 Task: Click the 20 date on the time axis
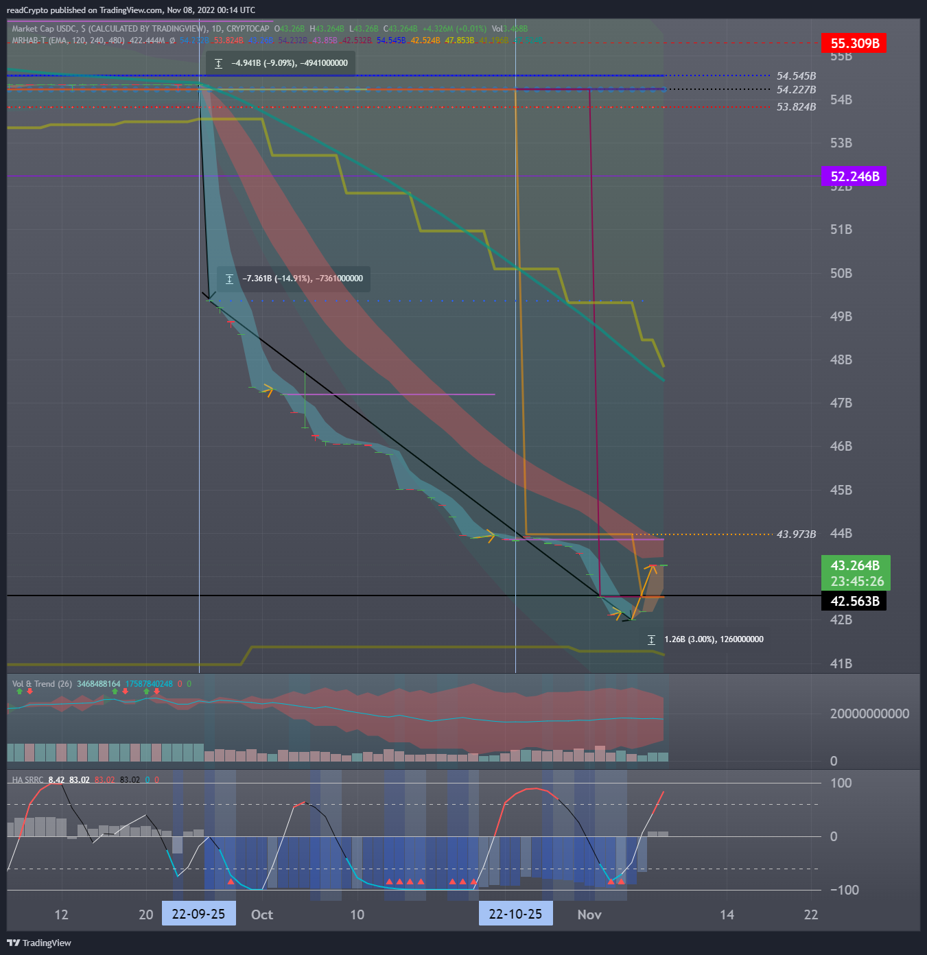tap(146, 915)
